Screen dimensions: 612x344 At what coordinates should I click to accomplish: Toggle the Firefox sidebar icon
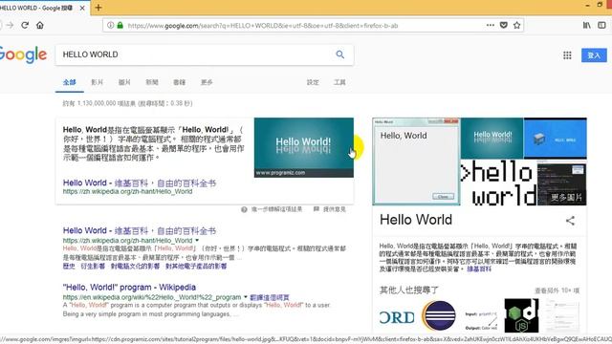[x=601, y=26]
